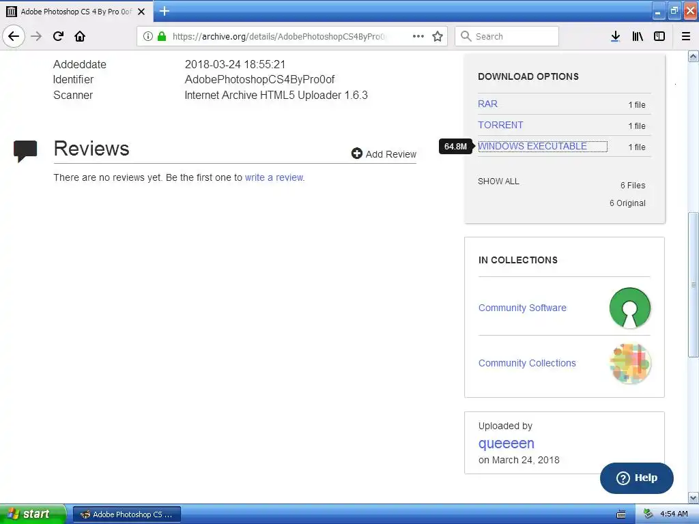Click the 6 Files count

point(633,186)
